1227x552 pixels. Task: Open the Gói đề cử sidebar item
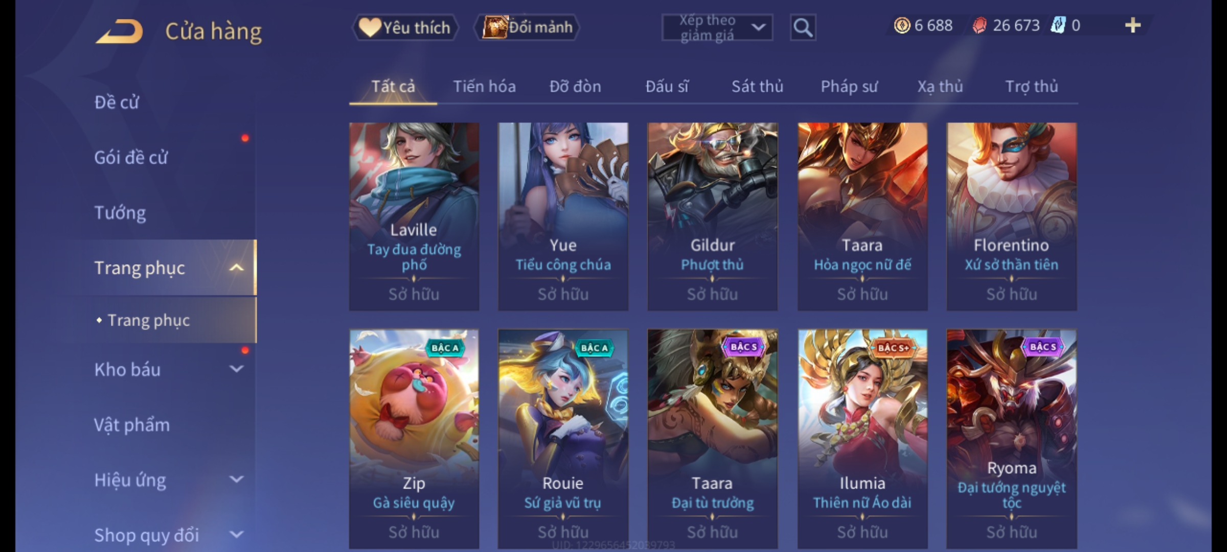coord(131,157)
